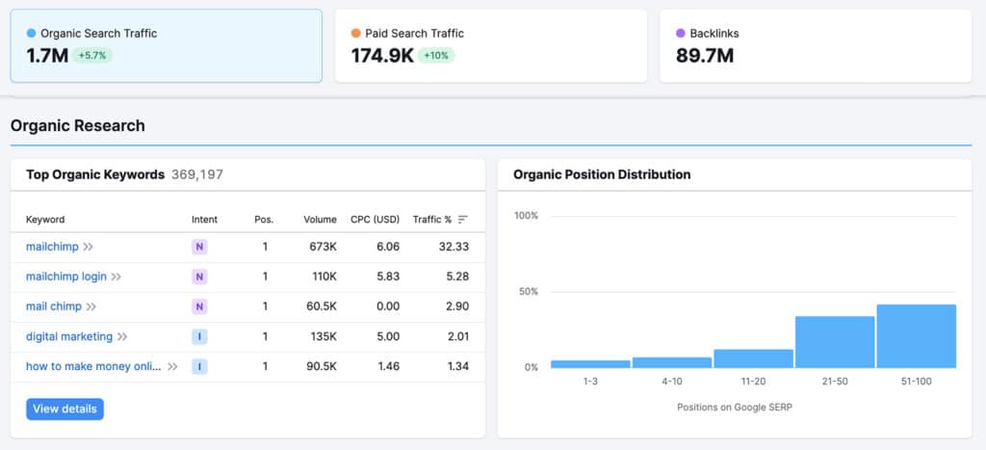Click the 11-20 positions bar

(753, 358)
